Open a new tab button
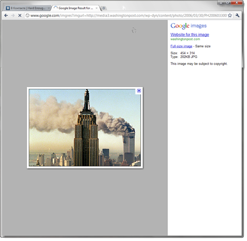This screenshot has height=241, width=247. click(104, 8)
